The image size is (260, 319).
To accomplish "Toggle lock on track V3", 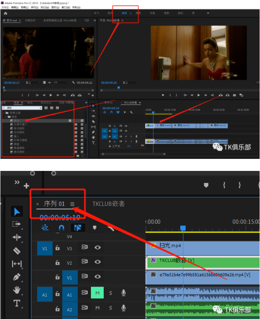I will 57,248.
